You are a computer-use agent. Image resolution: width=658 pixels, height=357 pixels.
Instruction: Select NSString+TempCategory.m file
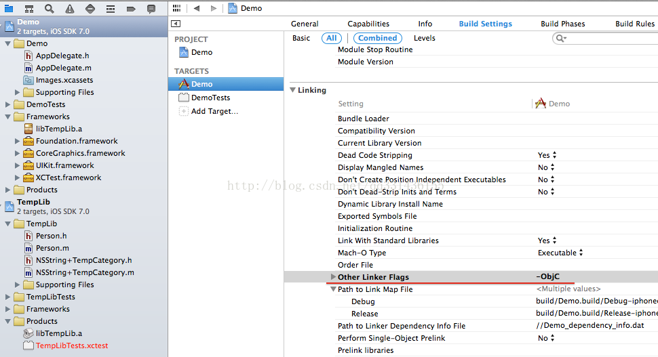point(85,272)
